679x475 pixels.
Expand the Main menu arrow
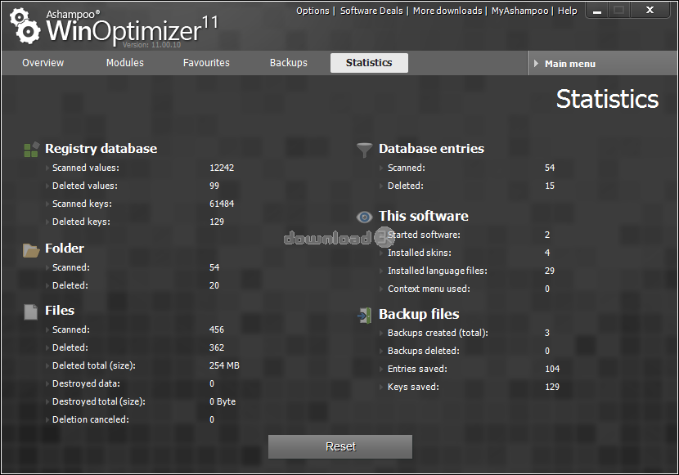536,64
